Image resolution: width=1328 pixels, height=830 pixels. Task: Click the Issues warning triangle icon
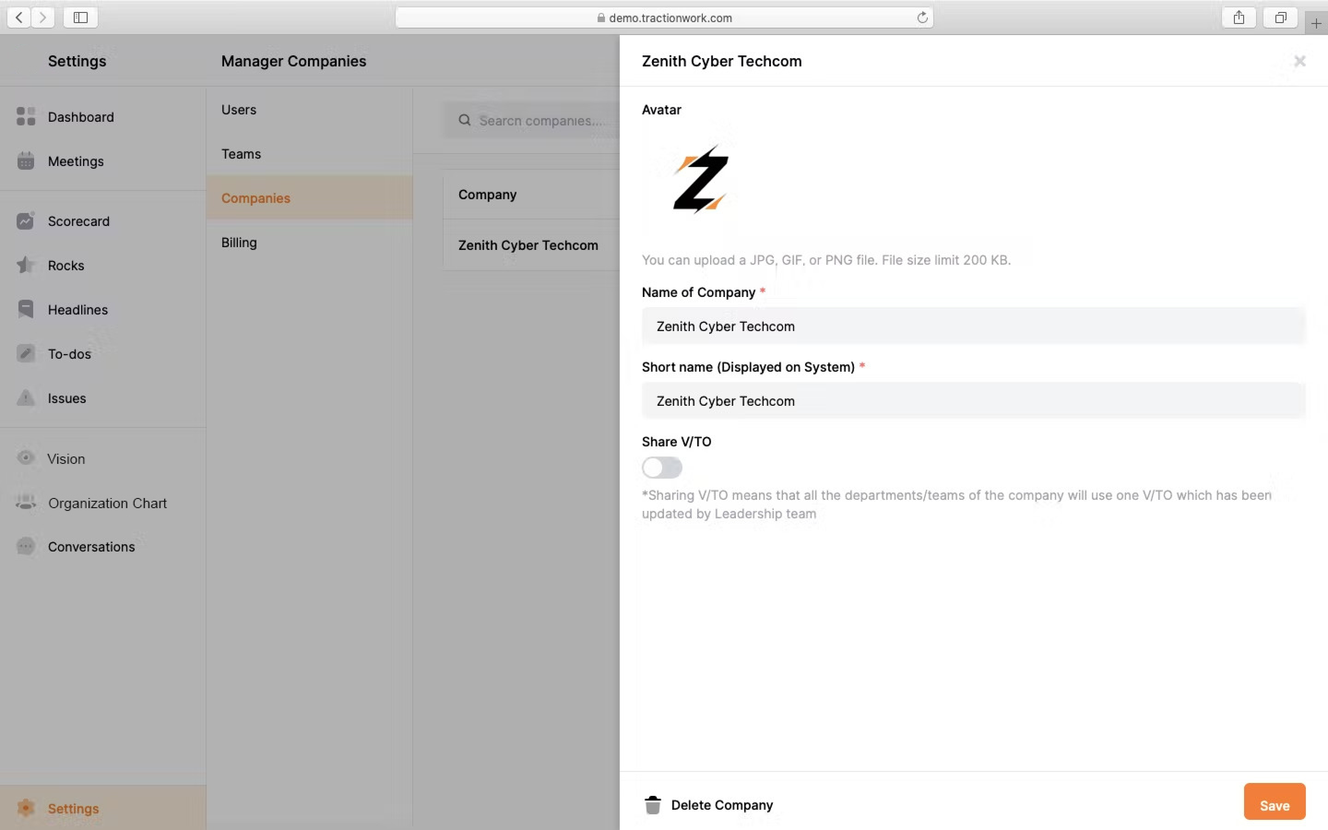tap(26, 397)
